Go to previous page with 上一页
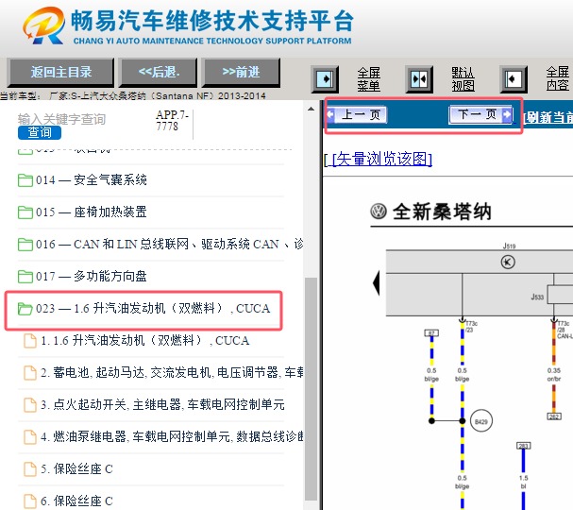The image size is (573, 510). (357, 115)
